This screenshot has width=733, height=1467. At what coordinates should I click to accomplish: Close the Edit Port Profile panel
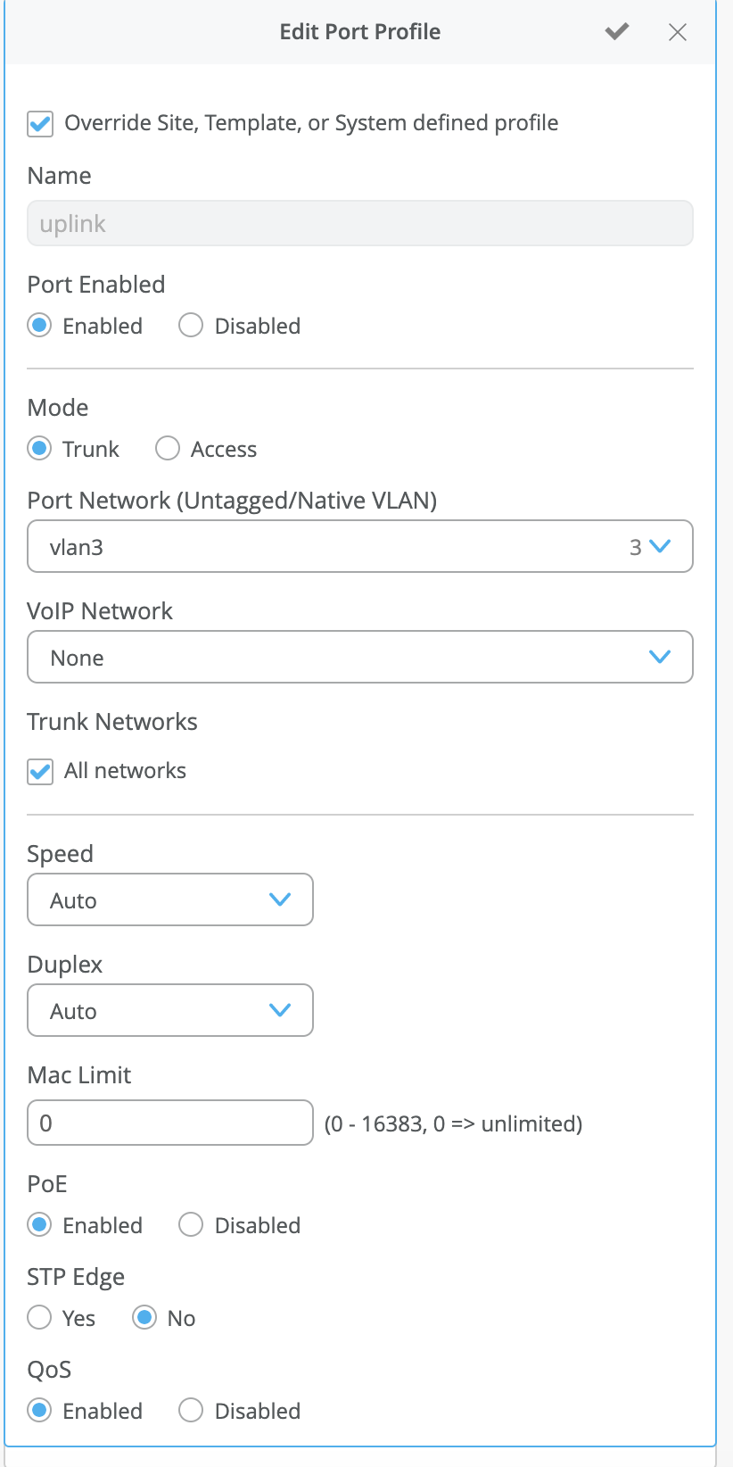pyautogui.click(x=678, y=32)
